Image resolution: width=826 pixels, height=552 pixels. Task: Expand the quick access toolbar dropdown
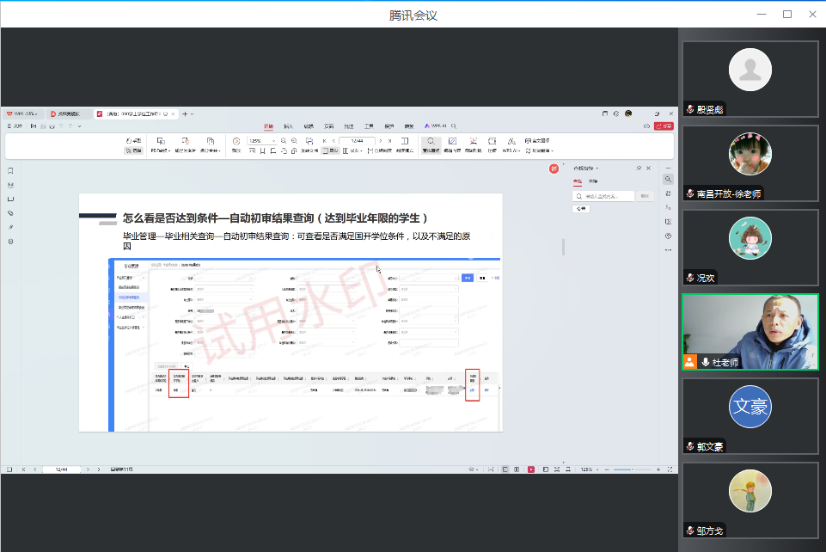coord(79,126)
